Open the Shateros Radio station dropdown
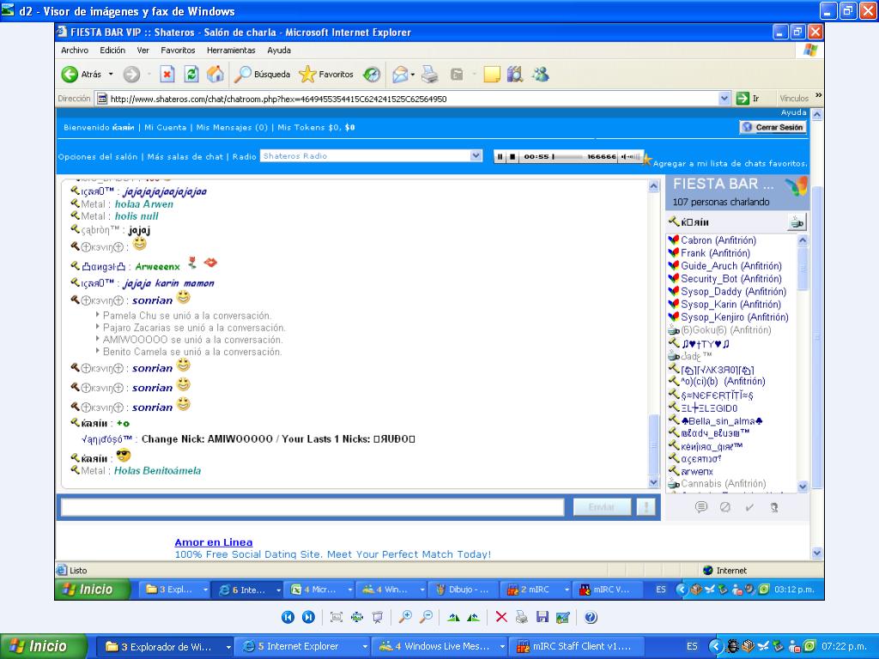Image resolution: width=879 pixels, height=659 pixels. 476,156
